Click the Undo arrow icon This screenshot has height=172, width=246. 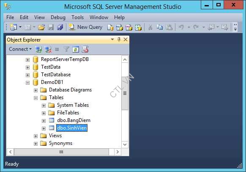pyautogui.click(x=181, y=27)
